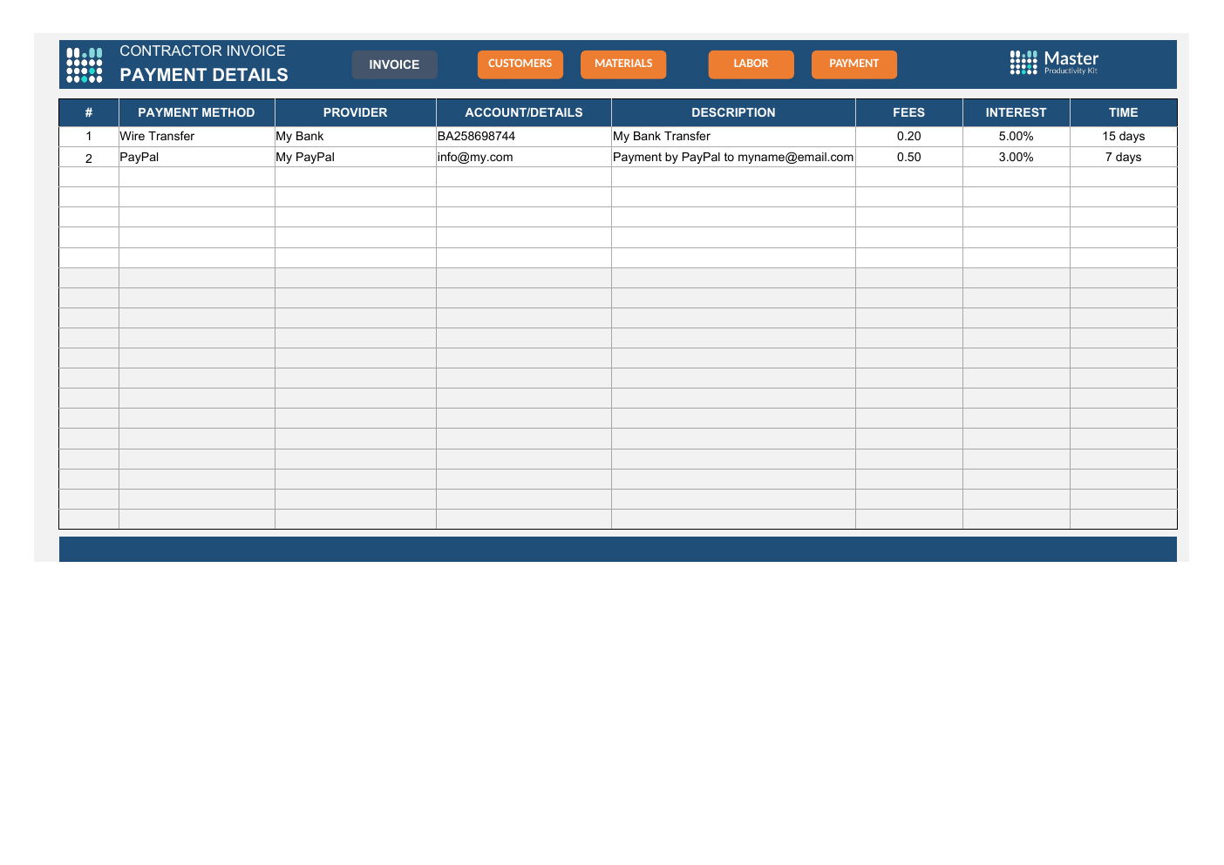
Task: Open the MATERIALS sheet
Action: pyautogui.click(x=623, y=64)
